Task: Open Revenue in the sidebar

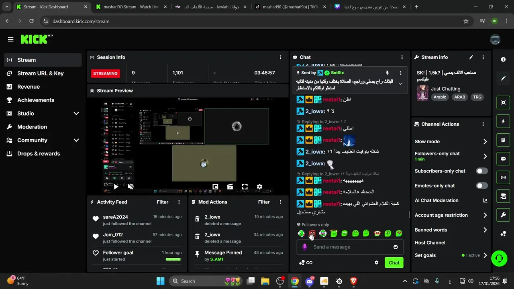Action: tap(43, 87)
